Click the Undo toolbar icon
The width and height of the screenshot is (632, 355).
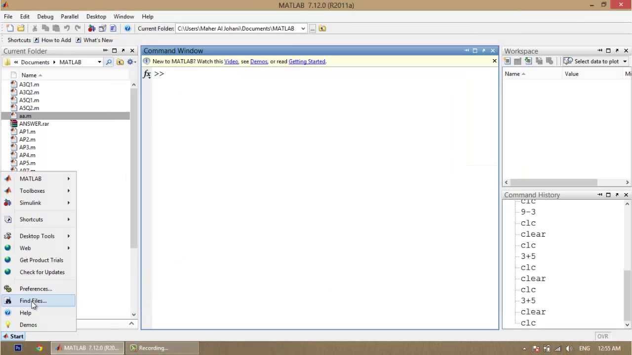tap(67, 29)
